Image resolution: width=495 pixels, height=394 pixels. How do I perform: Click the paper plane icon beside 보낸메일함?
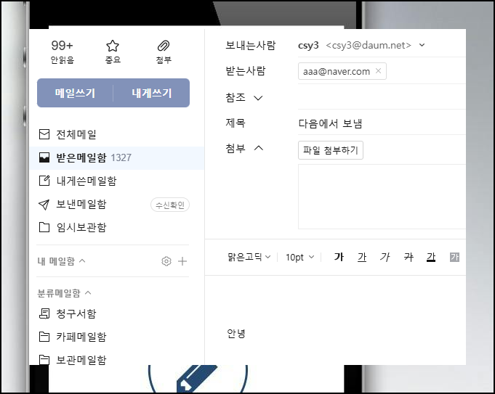[x=44, y=205]
